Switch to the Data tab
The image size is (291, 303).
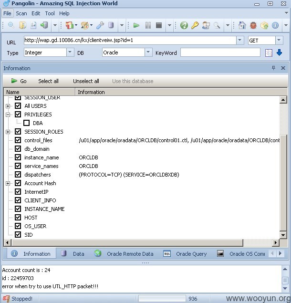click(x=73, y=253)
